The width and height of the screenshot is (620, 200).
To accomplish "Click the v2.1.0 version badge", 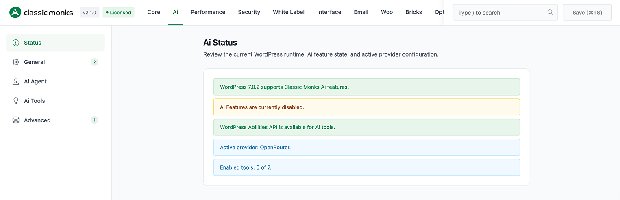I will 89,13.
